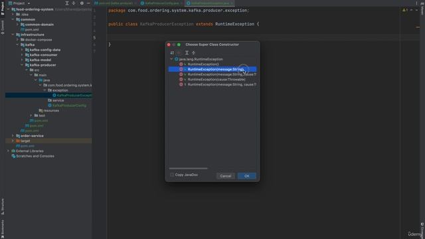Collapse the food-ordering-system root node
Screen dimensions: 425x239
[8, 9]
